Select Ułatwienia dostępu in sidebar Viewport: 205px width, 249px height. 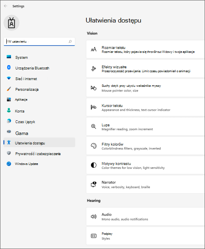tap(39, 142)
